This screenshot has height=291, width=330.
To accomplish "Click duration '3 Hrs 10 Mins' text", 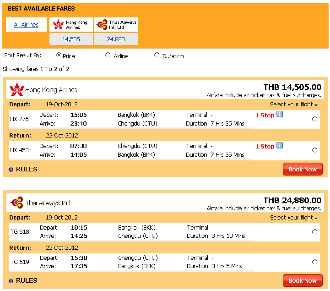I will click(228, 236).
